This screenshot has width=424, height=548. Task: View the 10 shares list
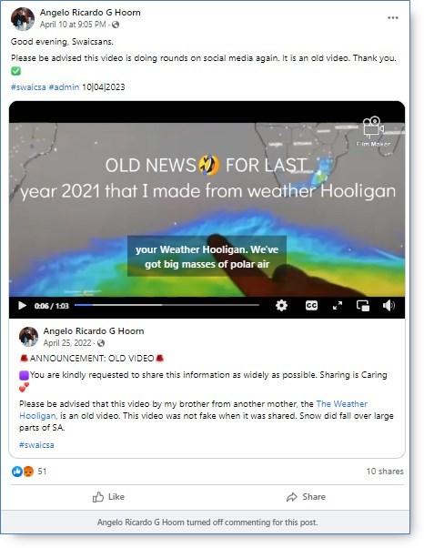[x=385, y=472]
